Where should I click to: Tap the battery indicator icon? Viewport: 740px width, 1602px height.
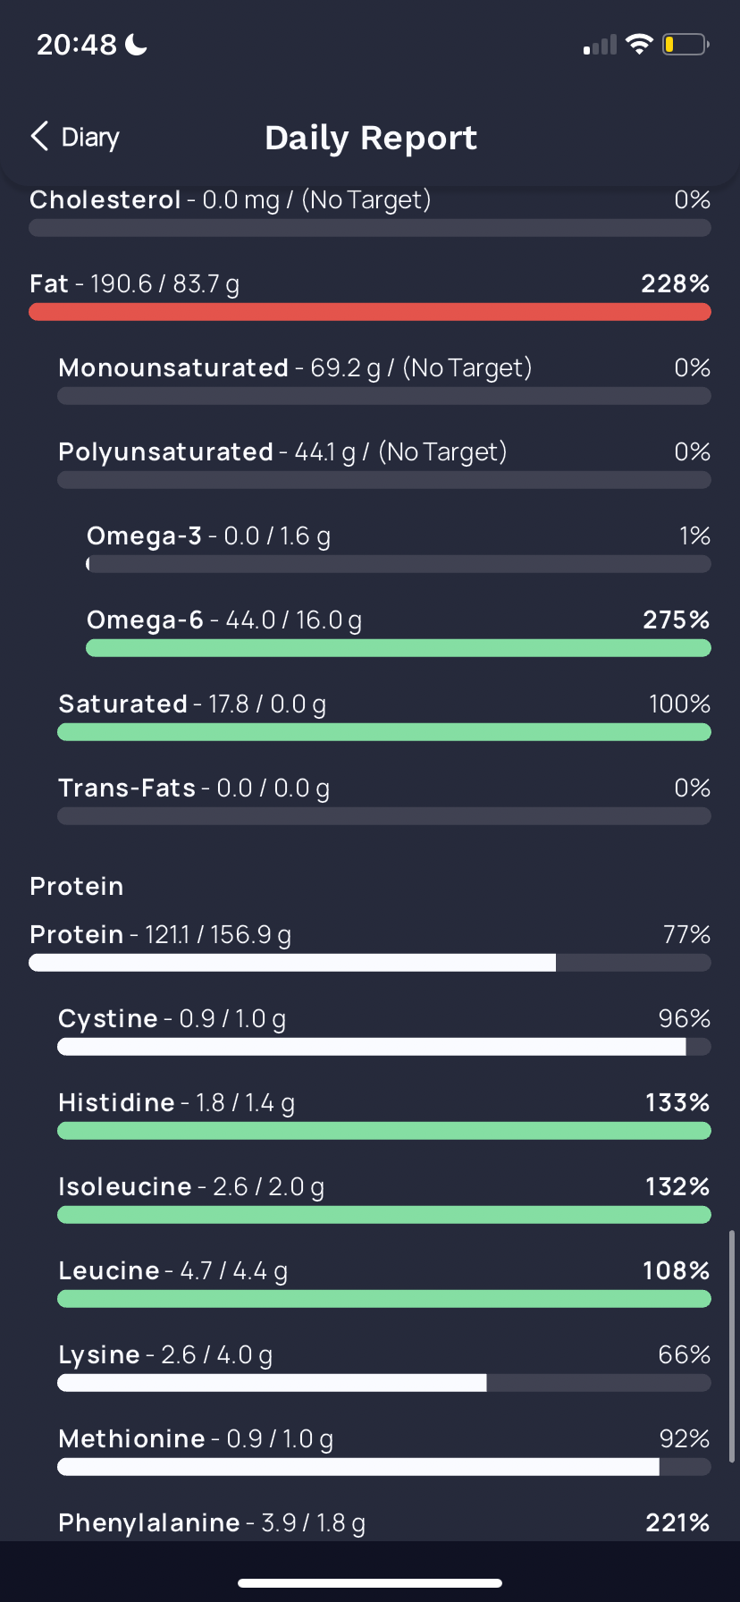(685, 45)
